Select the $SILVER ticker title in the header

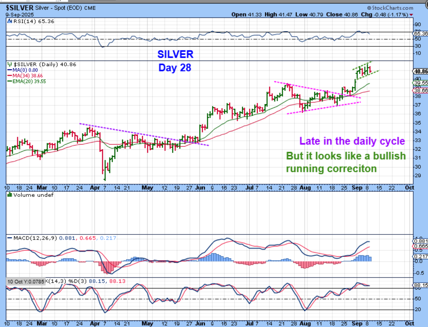coord(19,8)
